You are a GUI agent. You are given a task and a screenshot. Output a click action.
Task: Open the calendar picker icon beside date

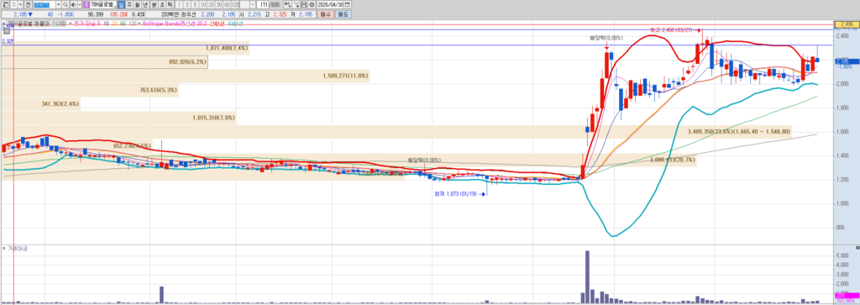(347, 4)
